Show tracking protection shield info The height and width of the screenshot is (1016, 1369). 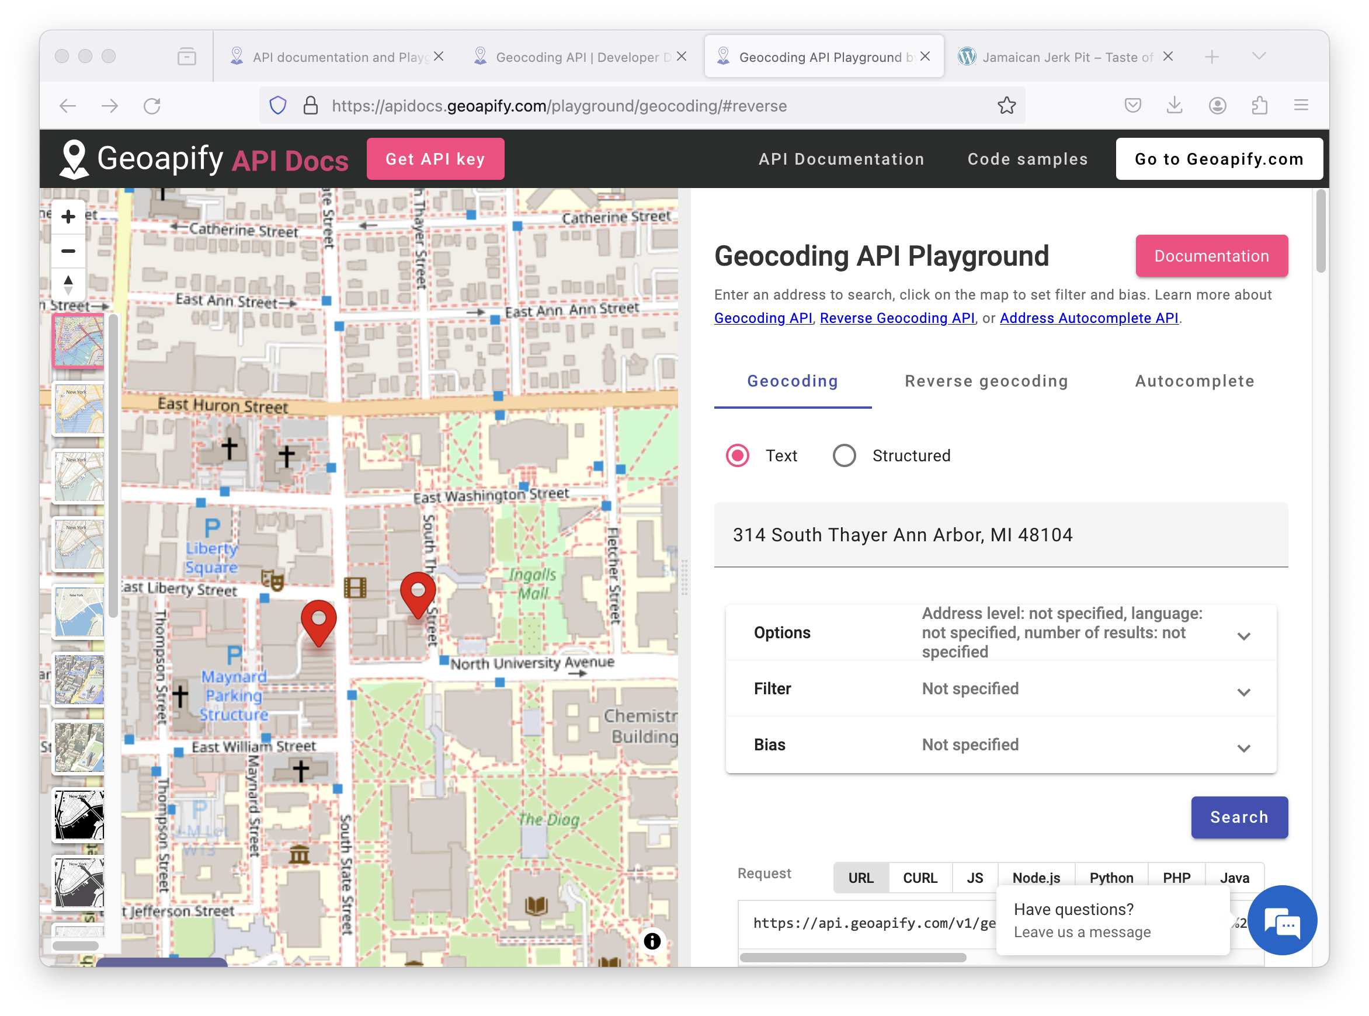pyautogui.click(x=278, y=106)
